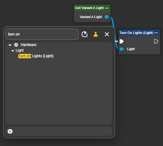Collapse the Light subcategory arrow
163x146 pixels.
click(x=13, y=51)
